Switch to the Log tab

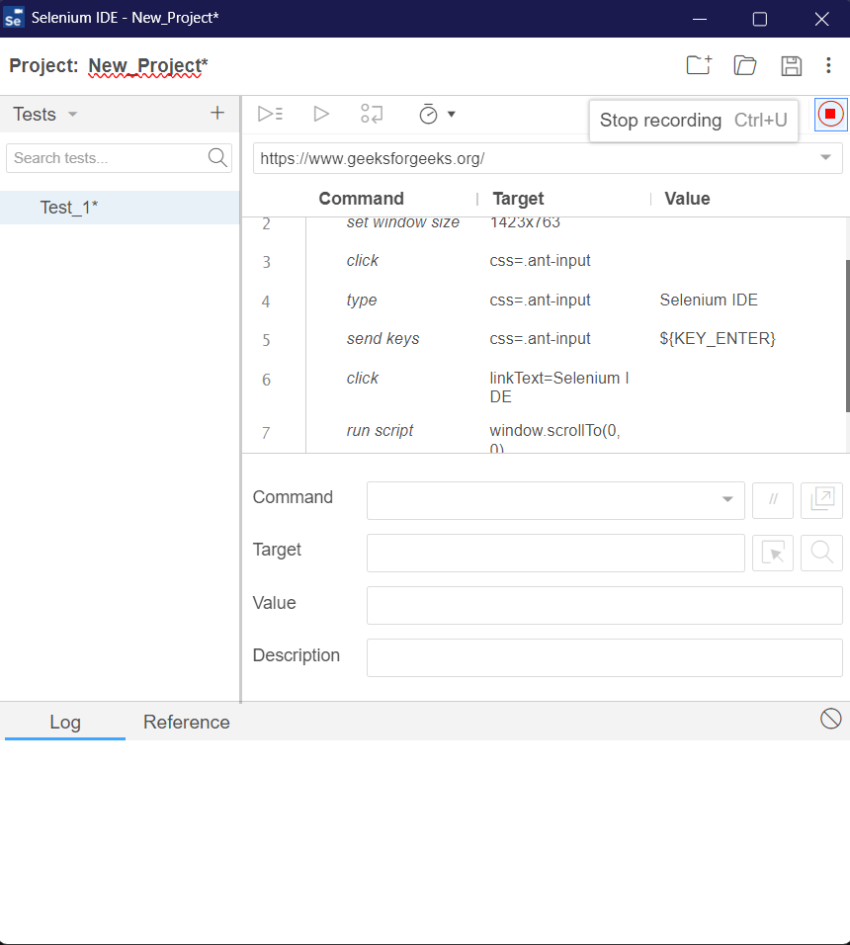pyautogui.click(x=65, y=722)
